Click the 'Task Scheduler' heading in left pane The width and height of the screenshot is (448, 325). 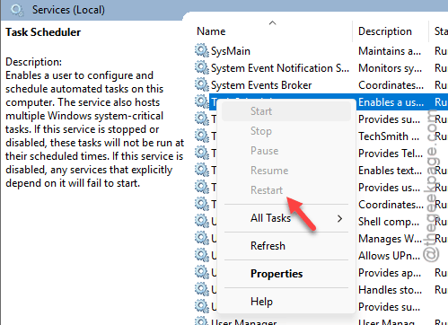click(43, 32)
